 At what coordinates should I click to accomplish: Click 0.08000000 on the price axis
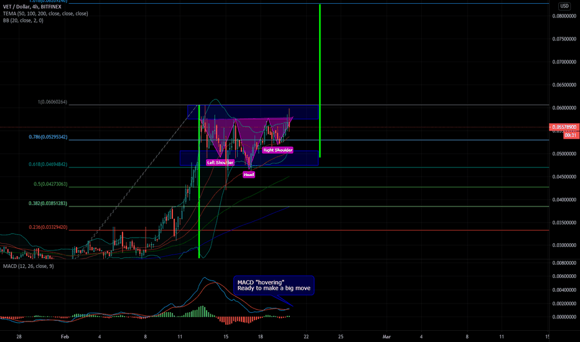[x=564, y=16]
